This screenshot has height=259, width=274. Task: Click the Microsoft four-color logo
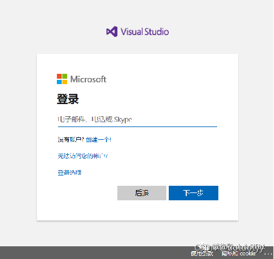(x=62, y=79)
